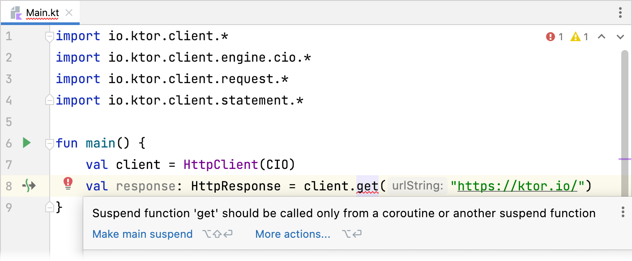This screenshot has height=261, width=632.
Task: Jump to next problem with the down chevron
Action: pos(620,37)
